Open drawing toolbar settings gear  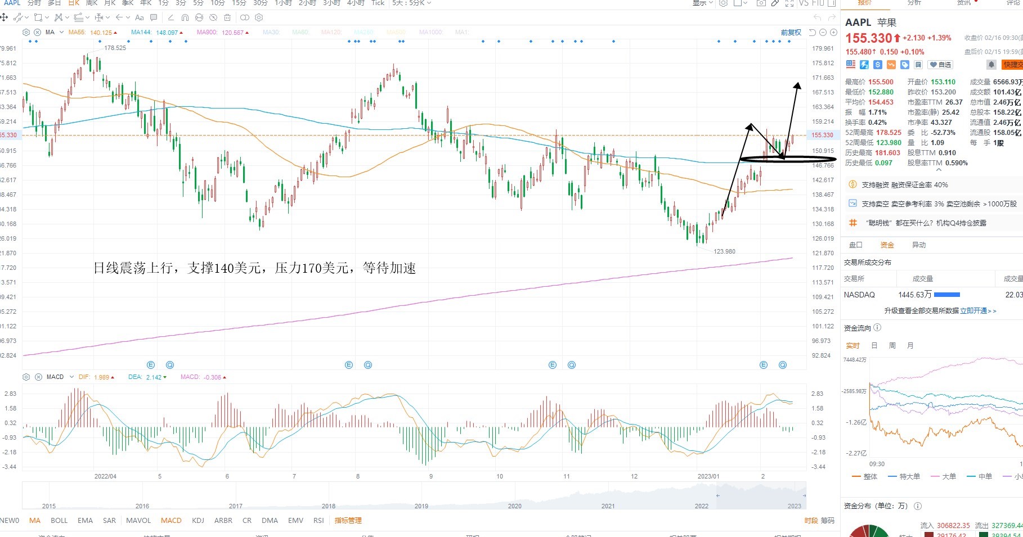[x=259, y=17]
